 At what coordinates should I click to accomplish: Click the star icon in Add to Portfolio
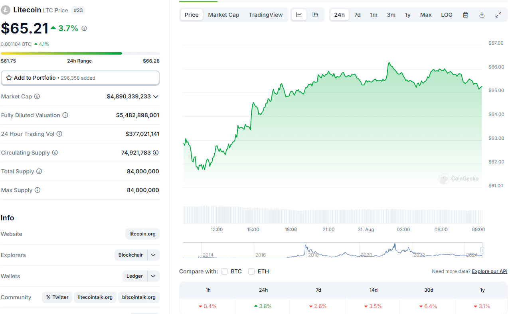[x=9, y=78]
